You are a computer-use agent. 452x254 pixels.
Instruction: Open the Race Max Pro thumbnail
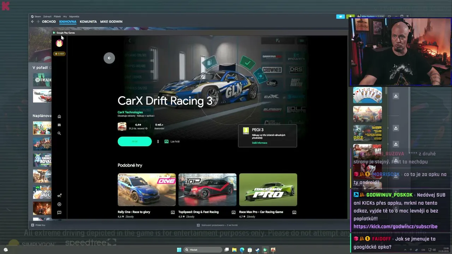pos(268,190)
